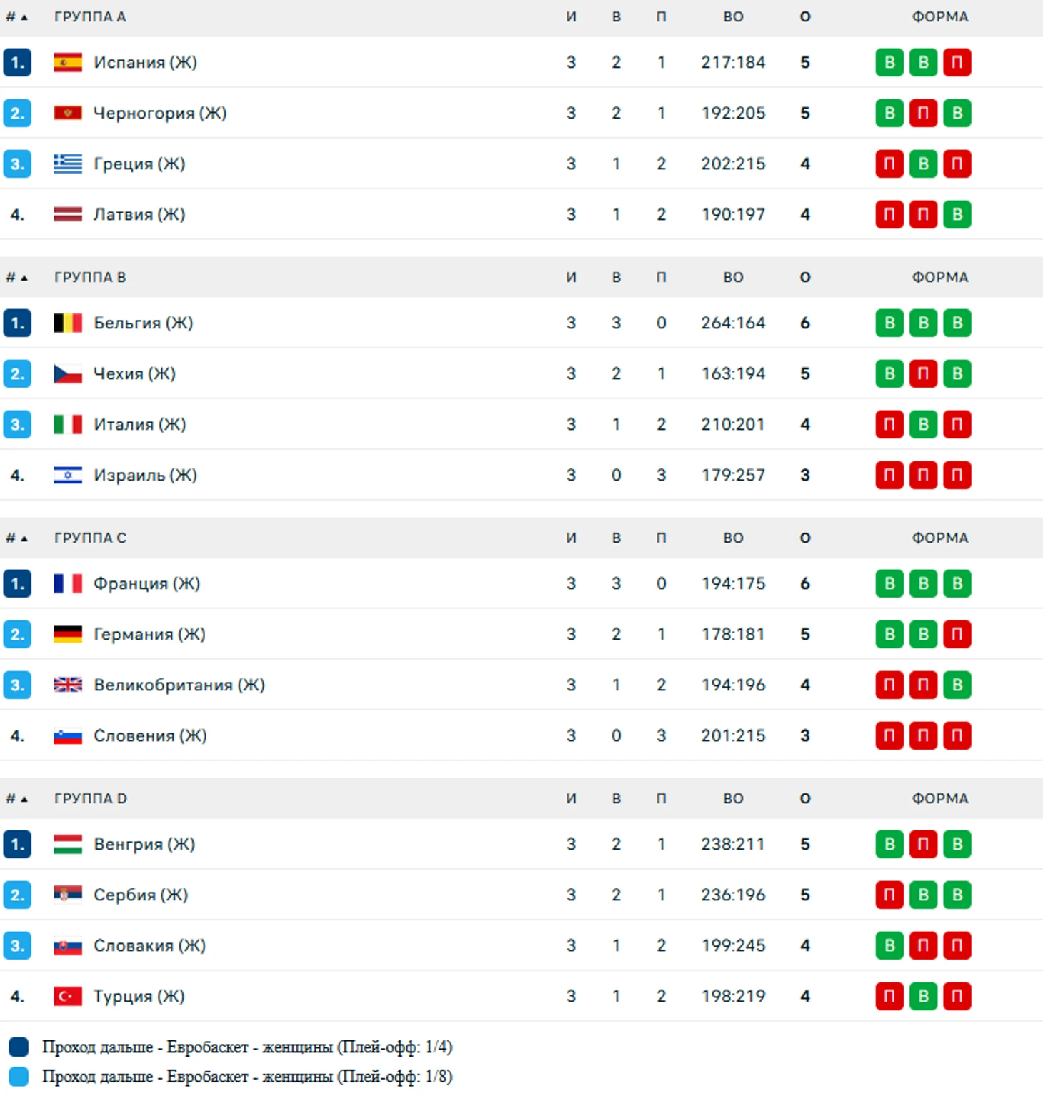Open the Греция (Ж) team link

tap(139, 164)
